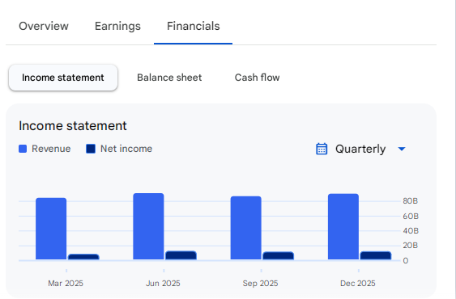Viewport: 456px width, 299px height.
Task: Click the calendar icon beside Quarterly
Action: click(x=322, y=149)
